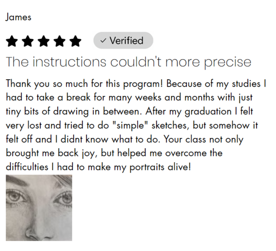Click the word 'graduation' in the review
Image resolution: width=276 pixels, height=251 pixels.
208,112
